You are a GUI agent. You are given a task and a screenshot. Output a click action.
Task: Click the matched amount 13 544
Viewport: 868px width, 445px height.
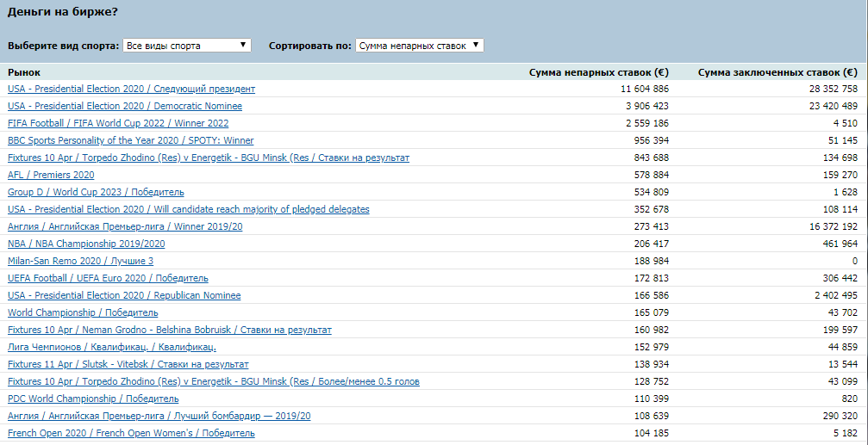[x=842, y=364]
